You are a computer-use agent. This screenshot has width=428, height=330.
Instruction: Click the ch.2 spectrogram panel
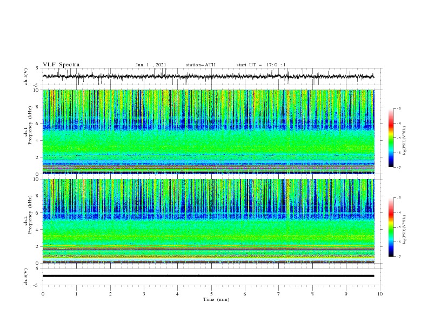click(208, 221)
